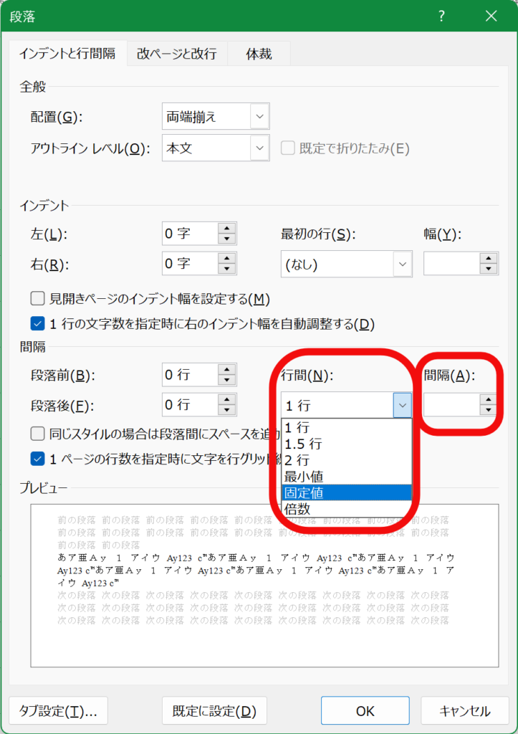
Task: Click the help question mark icon
Action: [x=442, y=16]
